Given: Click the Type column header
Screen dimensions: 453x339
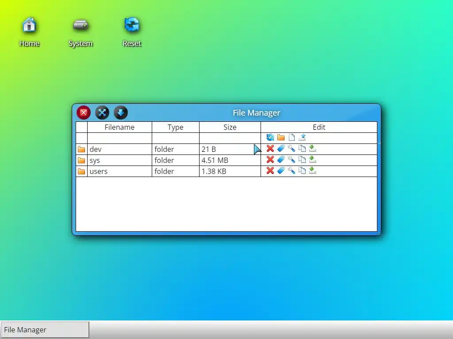Looking at the screenshot, I should click(175, 127).
